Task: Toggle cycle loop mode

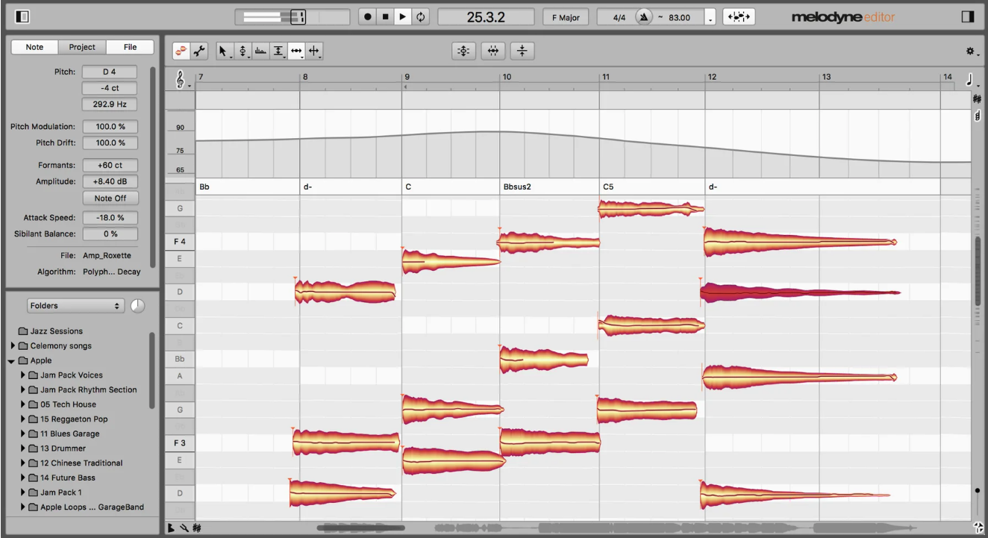Action: (x=422, y=16)
